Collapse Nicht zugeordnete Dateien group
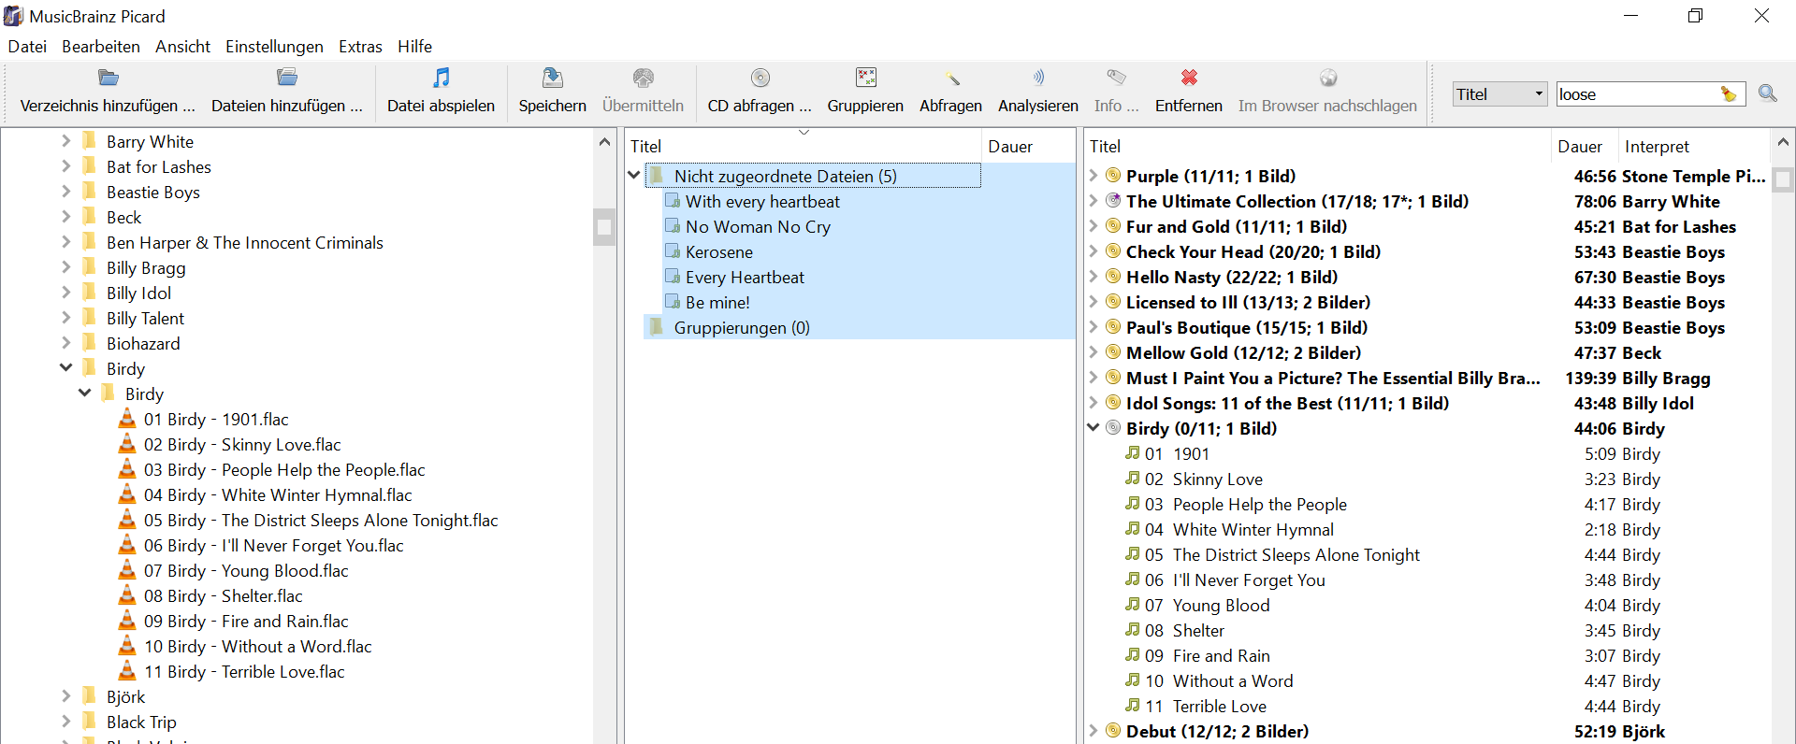 (633, 175)
